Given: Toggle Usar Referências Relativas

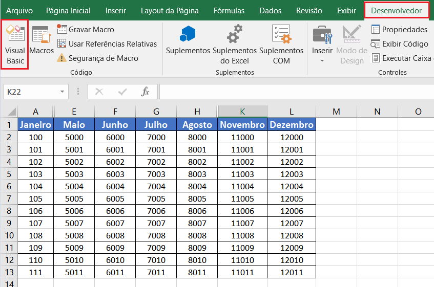Looking at the screenshot, I should 107,44.
